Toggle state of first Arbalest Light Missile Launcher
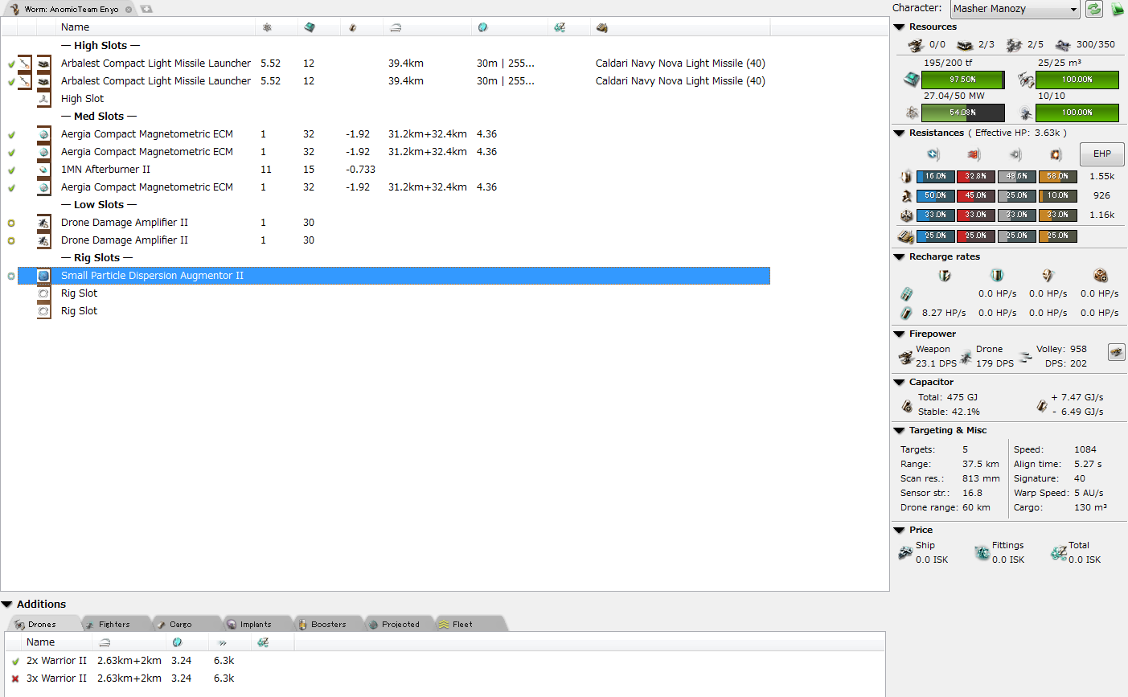Screen dimensions: 1128x697 tap(11, 64)
